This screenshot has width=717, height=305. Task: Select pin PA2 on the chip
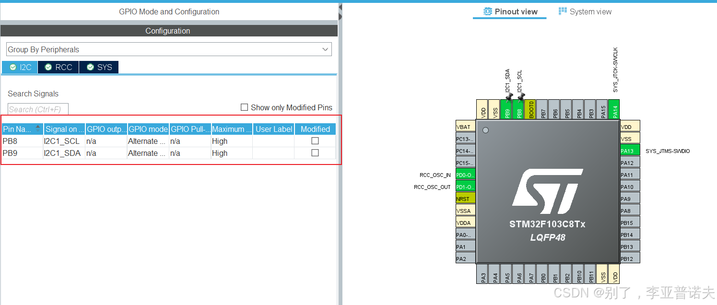[x=465, y=258]
